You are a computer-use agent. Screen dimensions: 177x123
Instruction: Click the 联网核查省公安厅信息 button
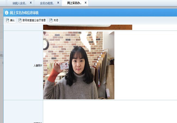tap(32, 20)
